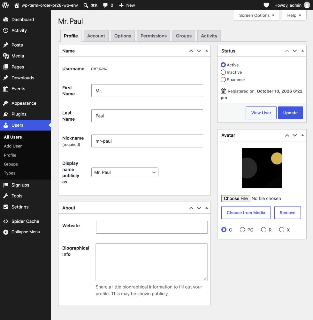313x320 pixels.
Task: Select the R avatar rating
Action: 263,230
